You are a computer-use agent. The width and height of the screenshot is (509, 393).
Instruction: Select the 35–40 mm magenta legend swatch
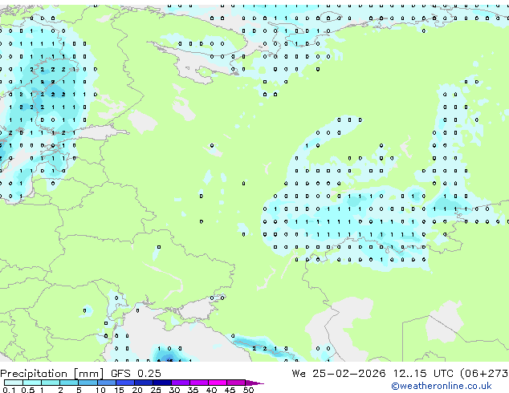tap(198, 383)
